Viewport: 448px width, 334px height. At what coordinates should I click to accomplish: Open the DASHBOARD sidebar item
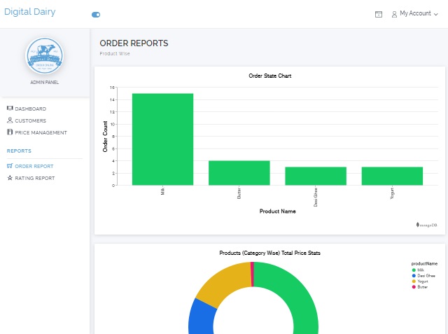(31, 109)
